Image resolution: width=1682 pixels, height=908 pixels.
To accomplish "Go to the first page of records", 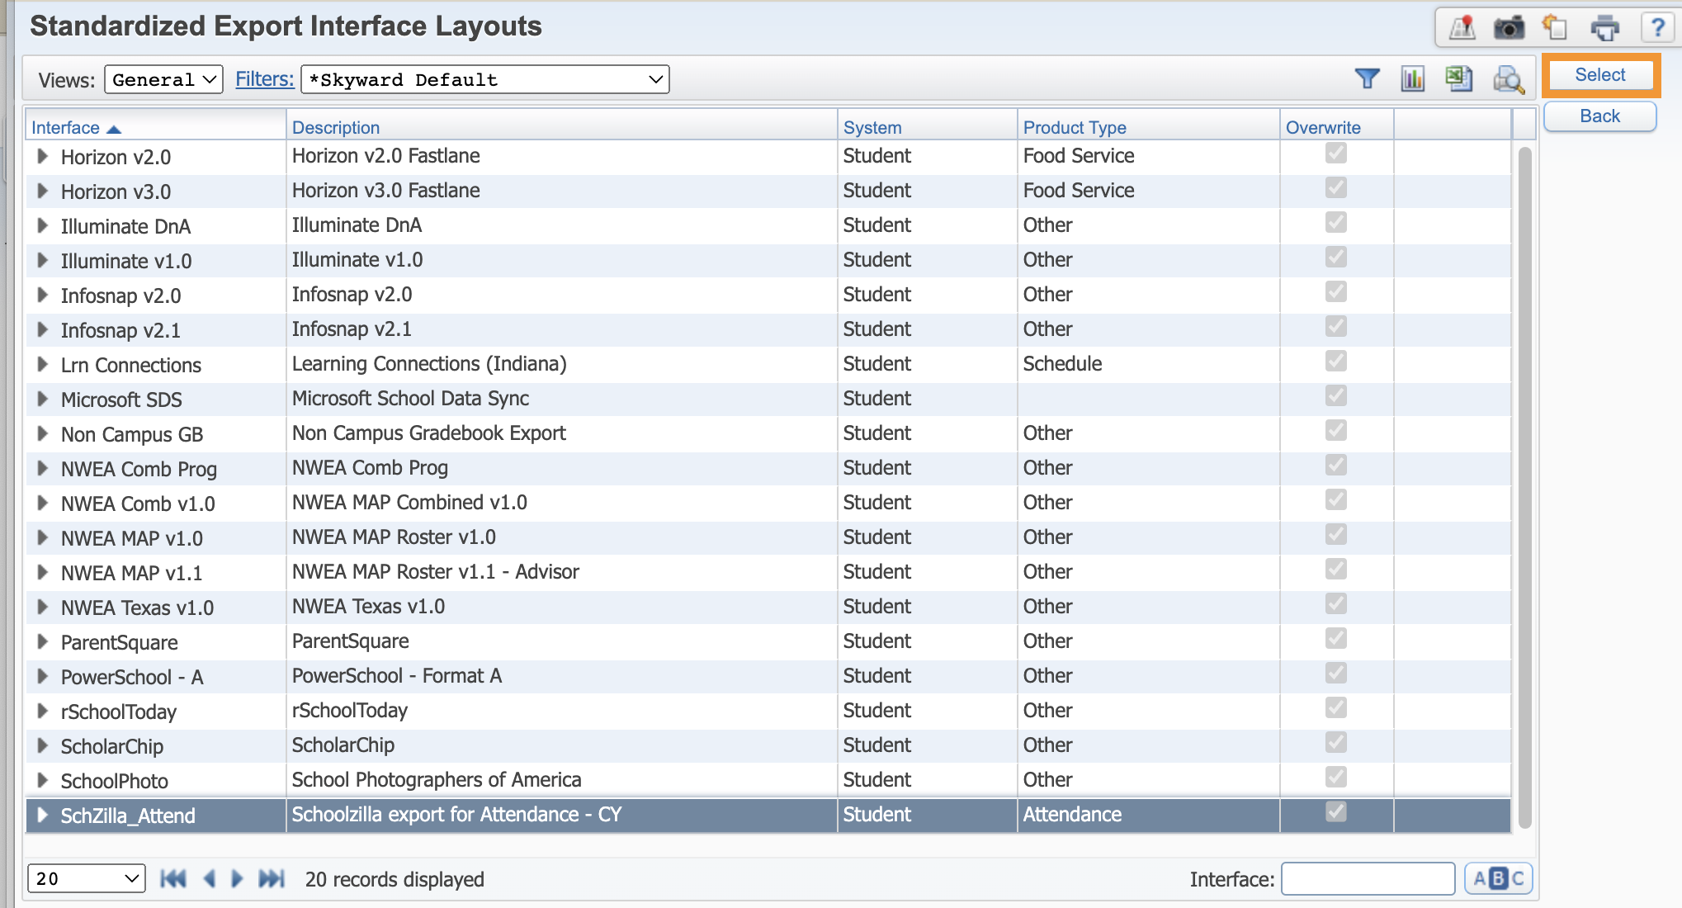I will (173, 879).
